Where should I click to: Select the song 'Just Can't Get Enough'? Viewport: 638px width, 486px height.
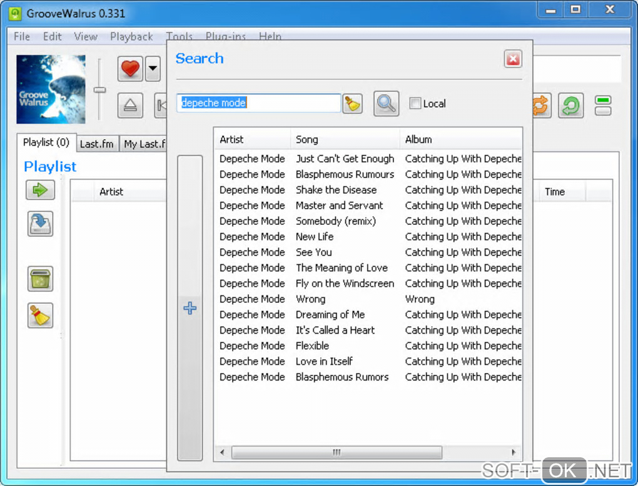coord(345,159)
